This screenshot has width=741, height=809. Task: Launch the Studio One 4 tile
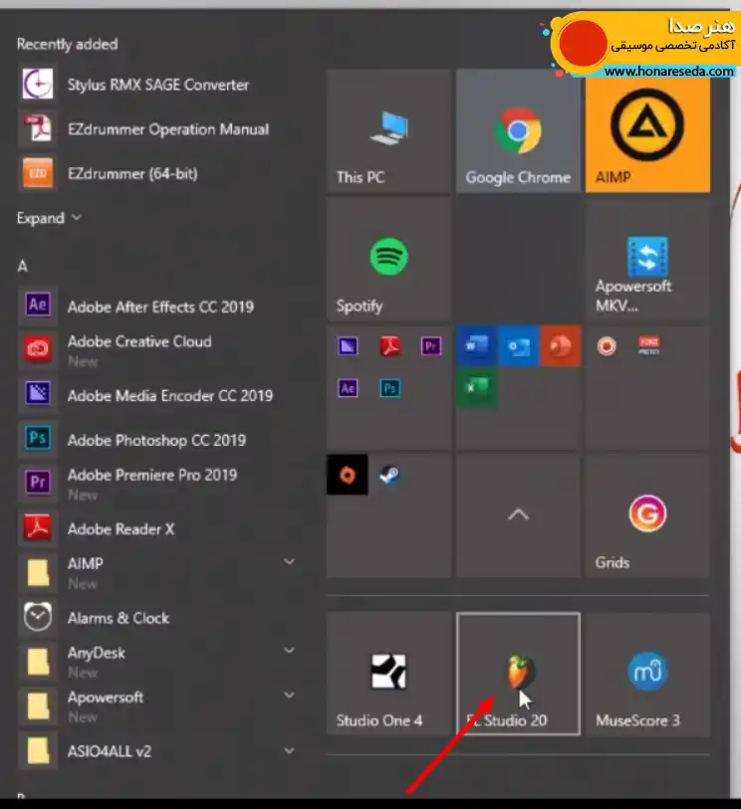point(388,674)
